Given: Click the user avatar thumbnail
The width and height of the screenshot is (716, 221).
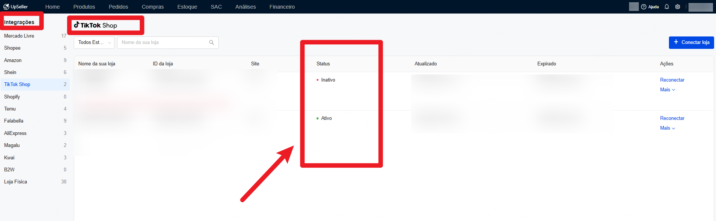Looking at the screenshot, I should coord(634,7).
